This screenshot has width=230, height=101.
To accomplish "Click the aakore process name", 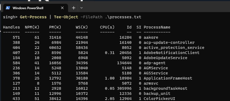I will tap(151, 37).
